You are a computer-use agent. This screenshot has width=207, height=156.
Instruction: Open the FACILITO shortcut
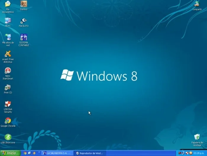23,21
